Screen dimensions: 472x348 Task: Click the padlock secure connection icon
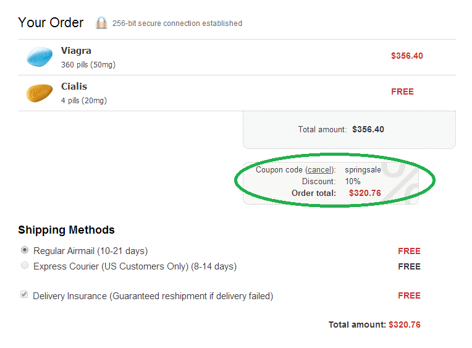click(101, 23)
